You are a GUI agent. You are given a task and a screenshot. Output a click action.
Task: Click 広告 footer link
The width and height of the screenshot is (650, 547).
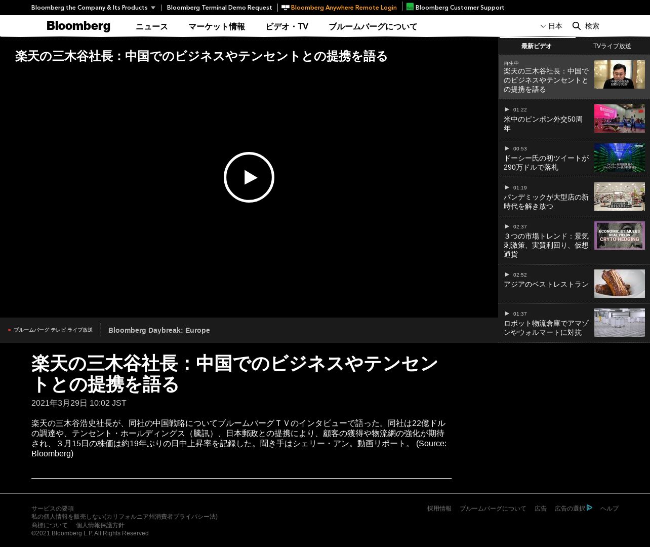pos(541,509)
